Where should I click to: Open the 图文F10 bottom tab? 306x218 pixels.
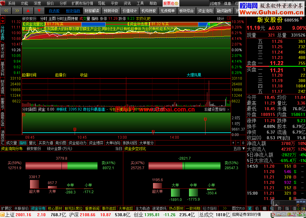pyautogui.click(x=238, y=208)
